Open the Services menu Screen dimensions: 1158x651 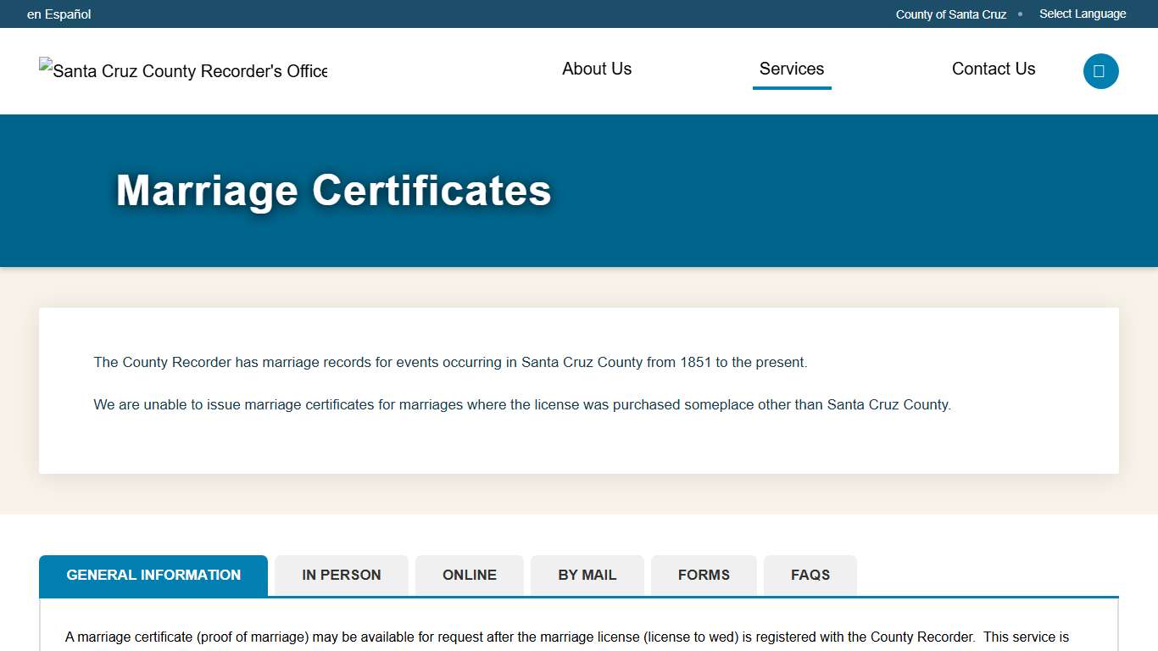pyautogui.click(x=791, y=69)
